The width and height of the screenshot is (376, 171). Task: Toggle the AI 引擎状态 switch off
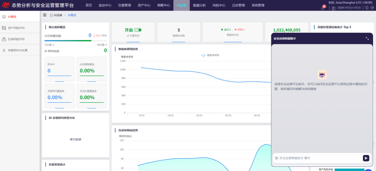[138, 30]
